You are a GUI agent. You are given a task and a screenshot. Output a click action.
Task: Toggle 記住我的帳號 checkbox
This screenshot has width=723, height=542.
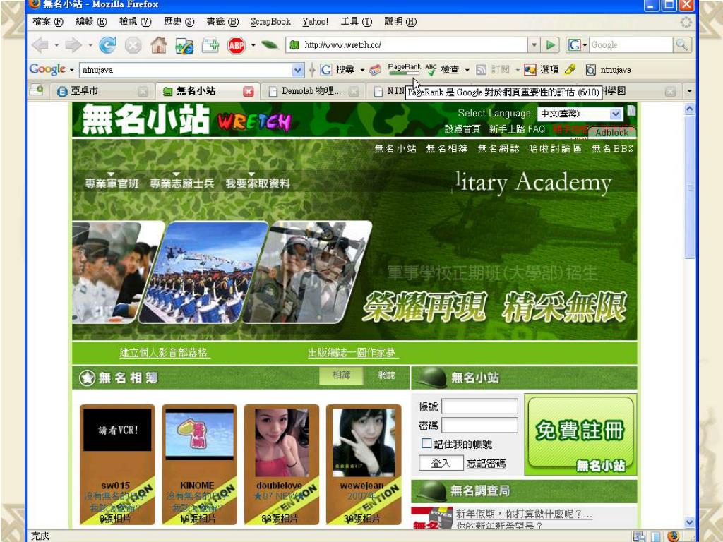click(x=426, y=443)
